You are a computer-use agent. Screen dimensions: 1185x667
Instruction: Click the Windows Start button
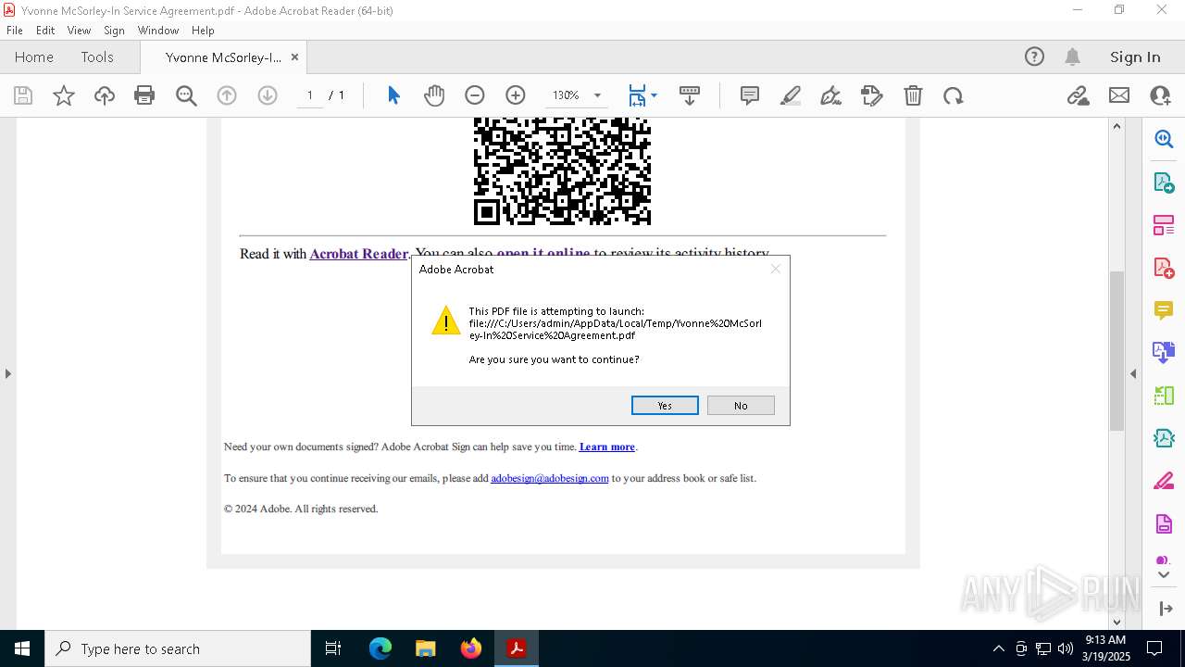point(22,648)
